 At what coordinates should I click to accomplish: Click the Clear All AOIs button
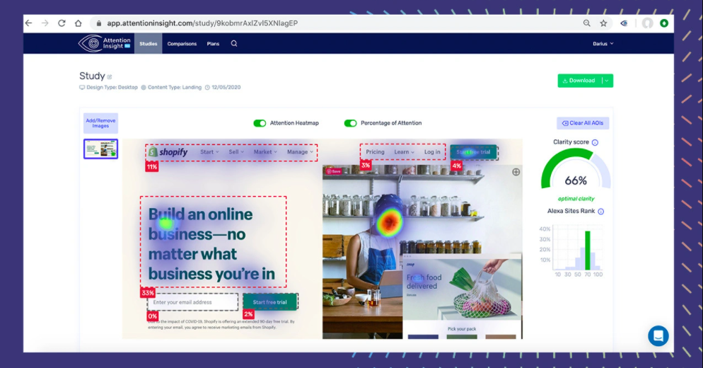583,123
